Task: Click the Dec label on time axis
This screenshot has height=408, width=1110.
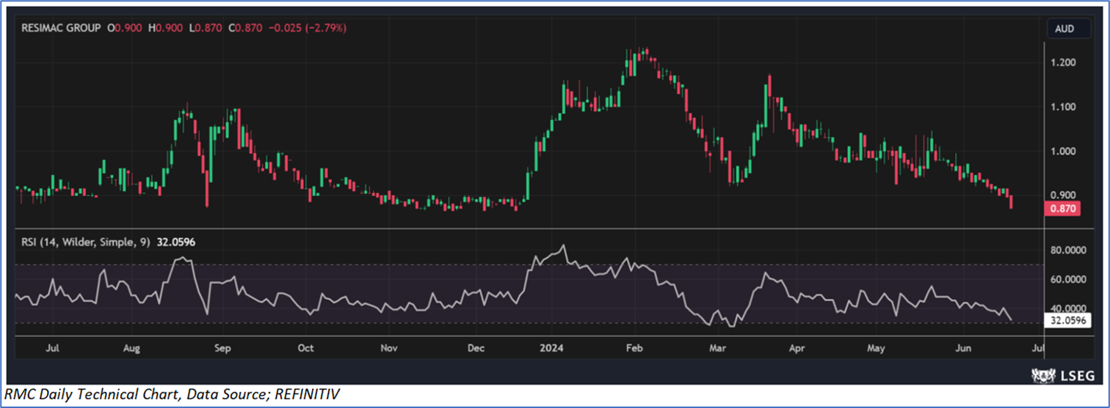Action: tap(475, 349)
